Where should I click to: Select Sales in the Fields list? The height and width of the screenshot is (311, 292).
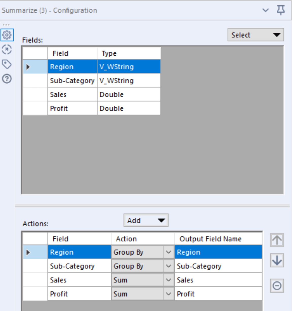pyautogui.click(x=72, y=94)
